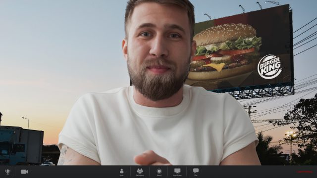Turn off the video camera icon
This screenshot has height=178, width=317.
coord(25,172)
